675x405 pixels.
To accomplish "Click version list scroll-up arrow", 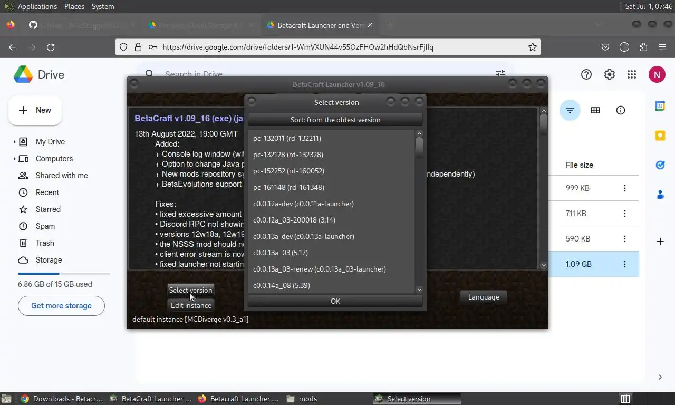I will (x=419, y=134).
